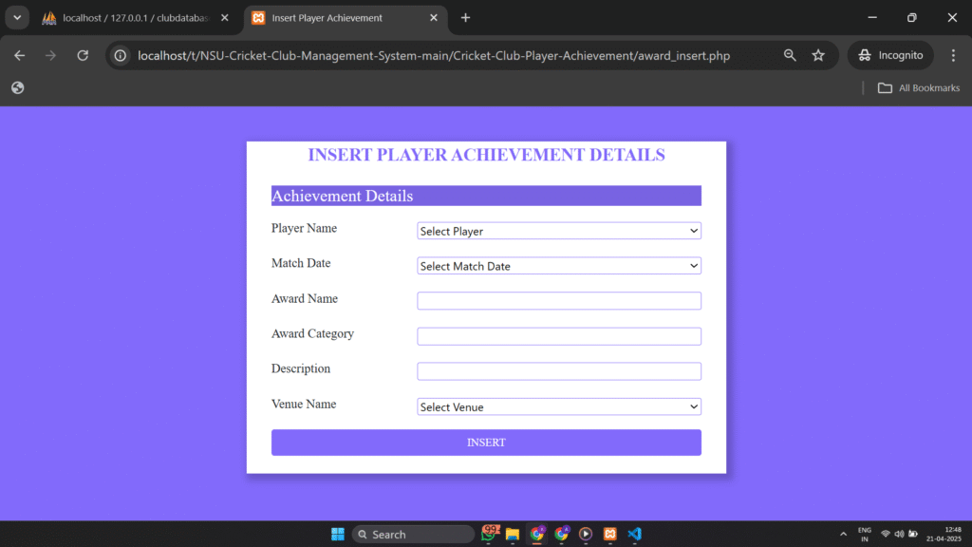This screenshot has width=972, height=547.
Task: Open the XAMPP icon in taskbar
Action: tap(610, 534)
